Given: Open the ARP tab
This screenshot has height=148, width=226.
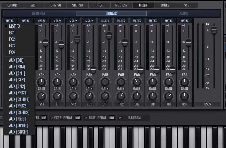Looking at the screenshot, I should 34,5.
